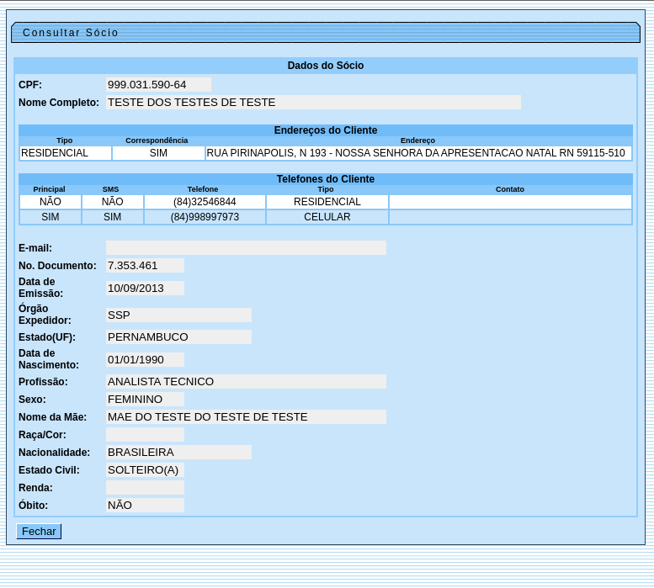Select the cell phone number (84)998997973

205,217
